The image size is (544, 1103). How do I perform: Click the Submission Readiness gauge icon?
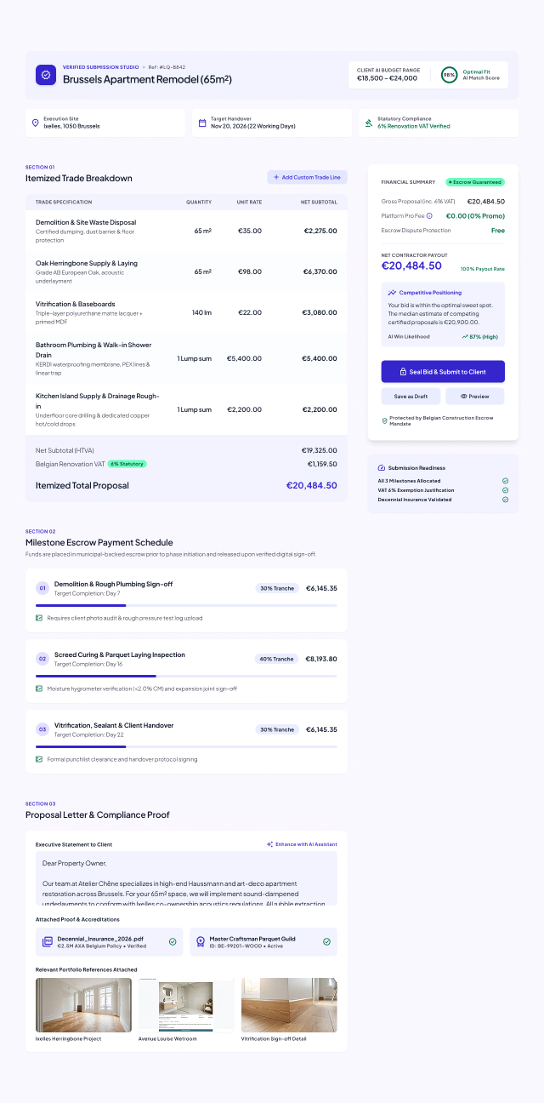tap(382, 468)
